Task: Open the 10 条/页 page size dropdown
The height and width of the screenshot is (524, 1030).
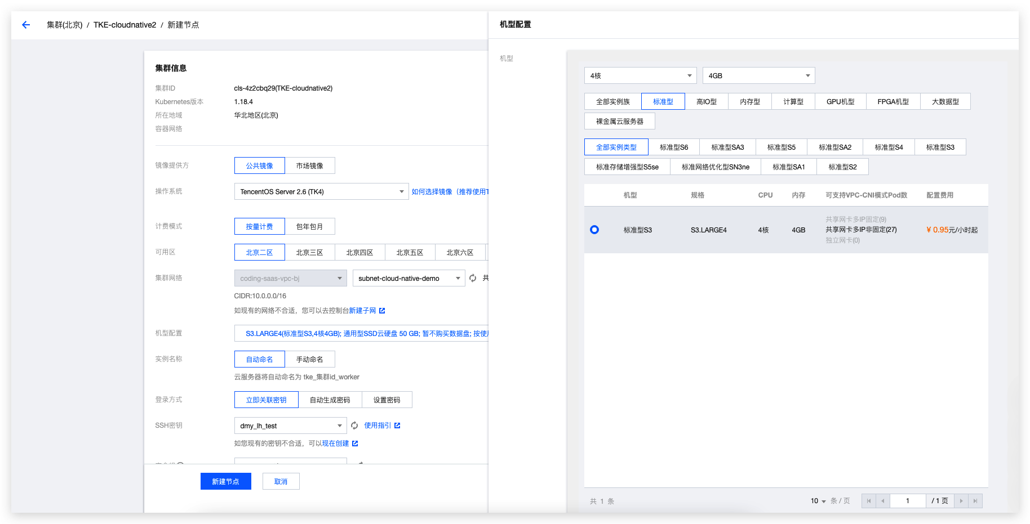Action: coord(818,501)
